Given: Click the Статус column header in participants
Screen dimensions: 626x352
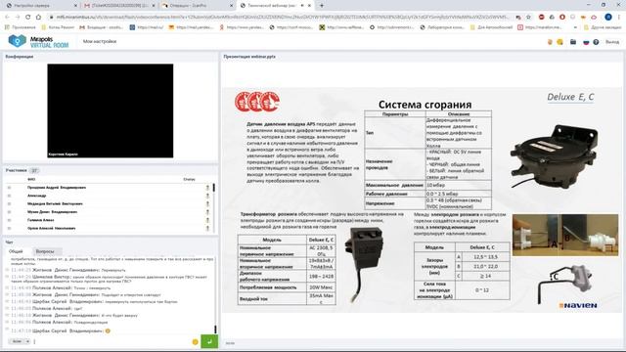Looking at the screenshot, I should [x=189, y=179].
